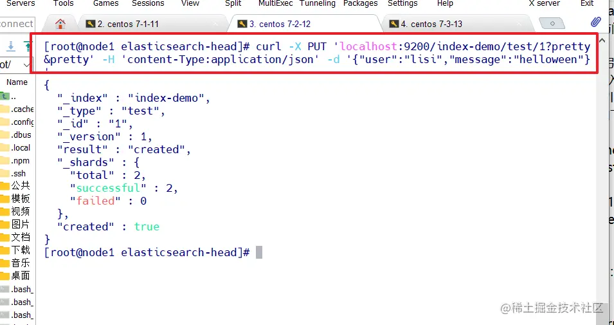Launch MultiExec mode
Viewport: 614px width, 325px height.
(x=275, y=3)
